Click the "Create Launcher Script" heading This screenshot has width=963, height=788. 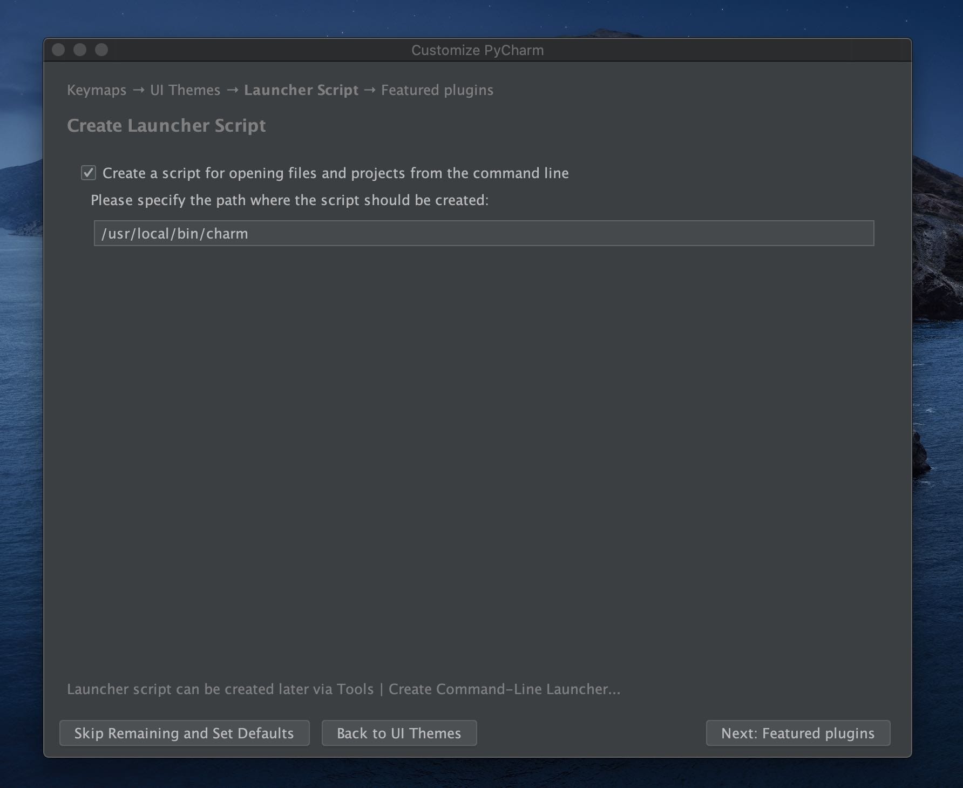coord(166,125)
